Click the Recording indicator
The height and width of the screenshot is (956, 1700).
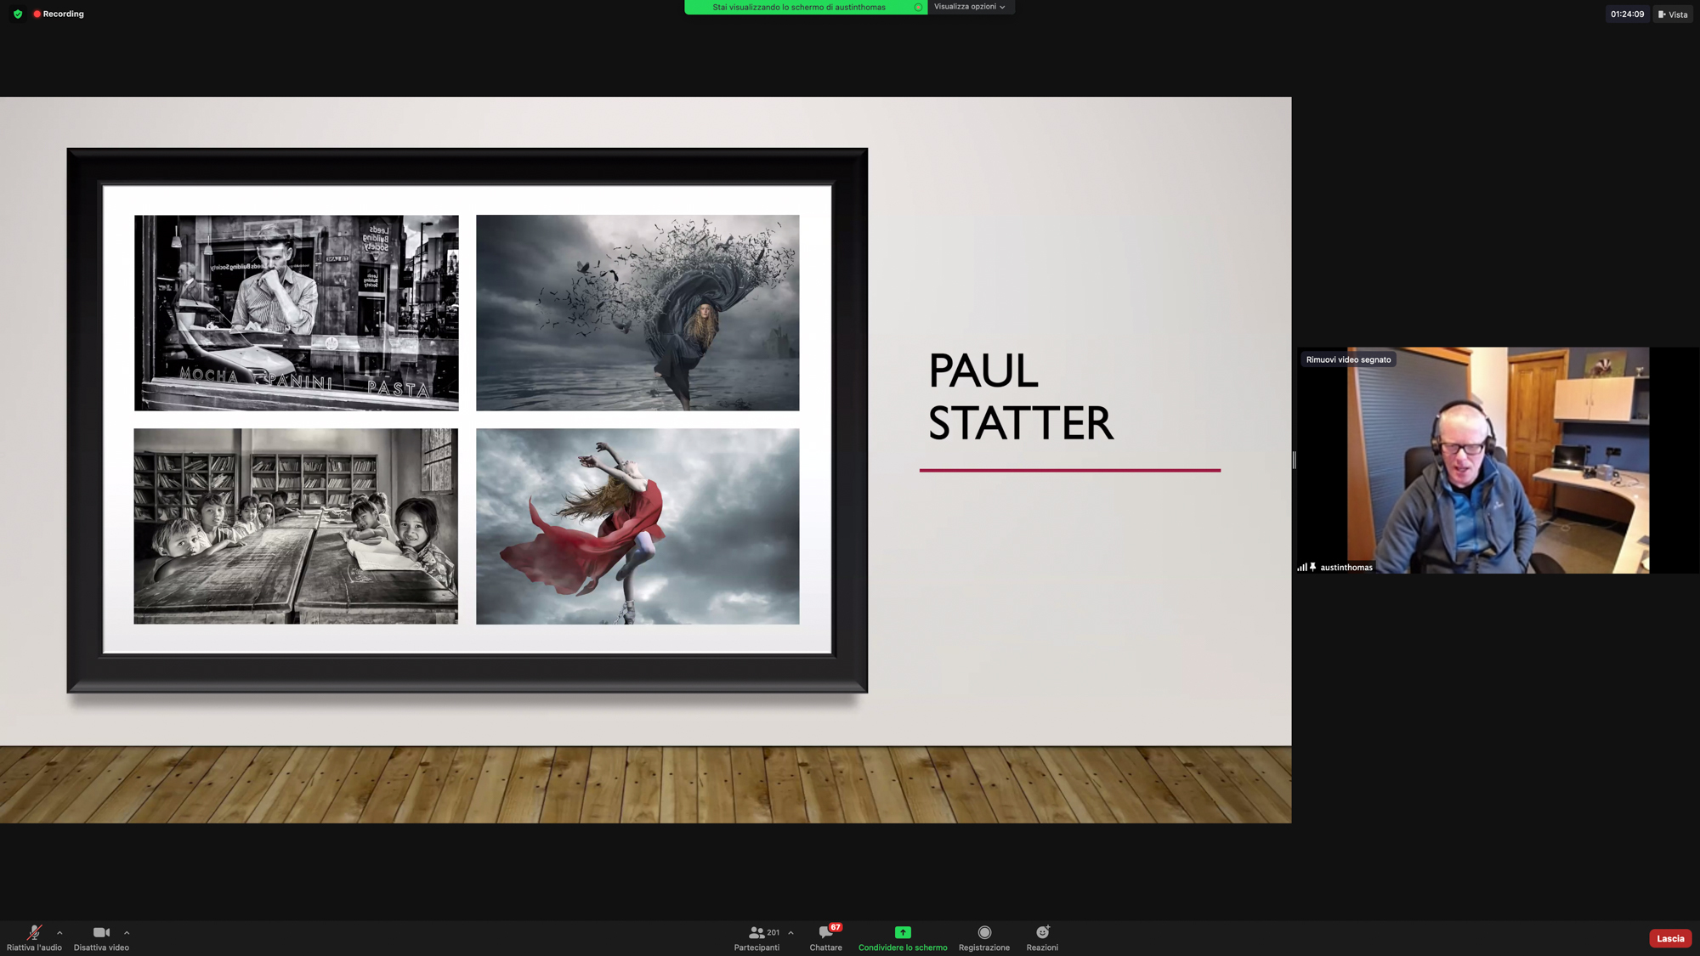click(59, 14)
